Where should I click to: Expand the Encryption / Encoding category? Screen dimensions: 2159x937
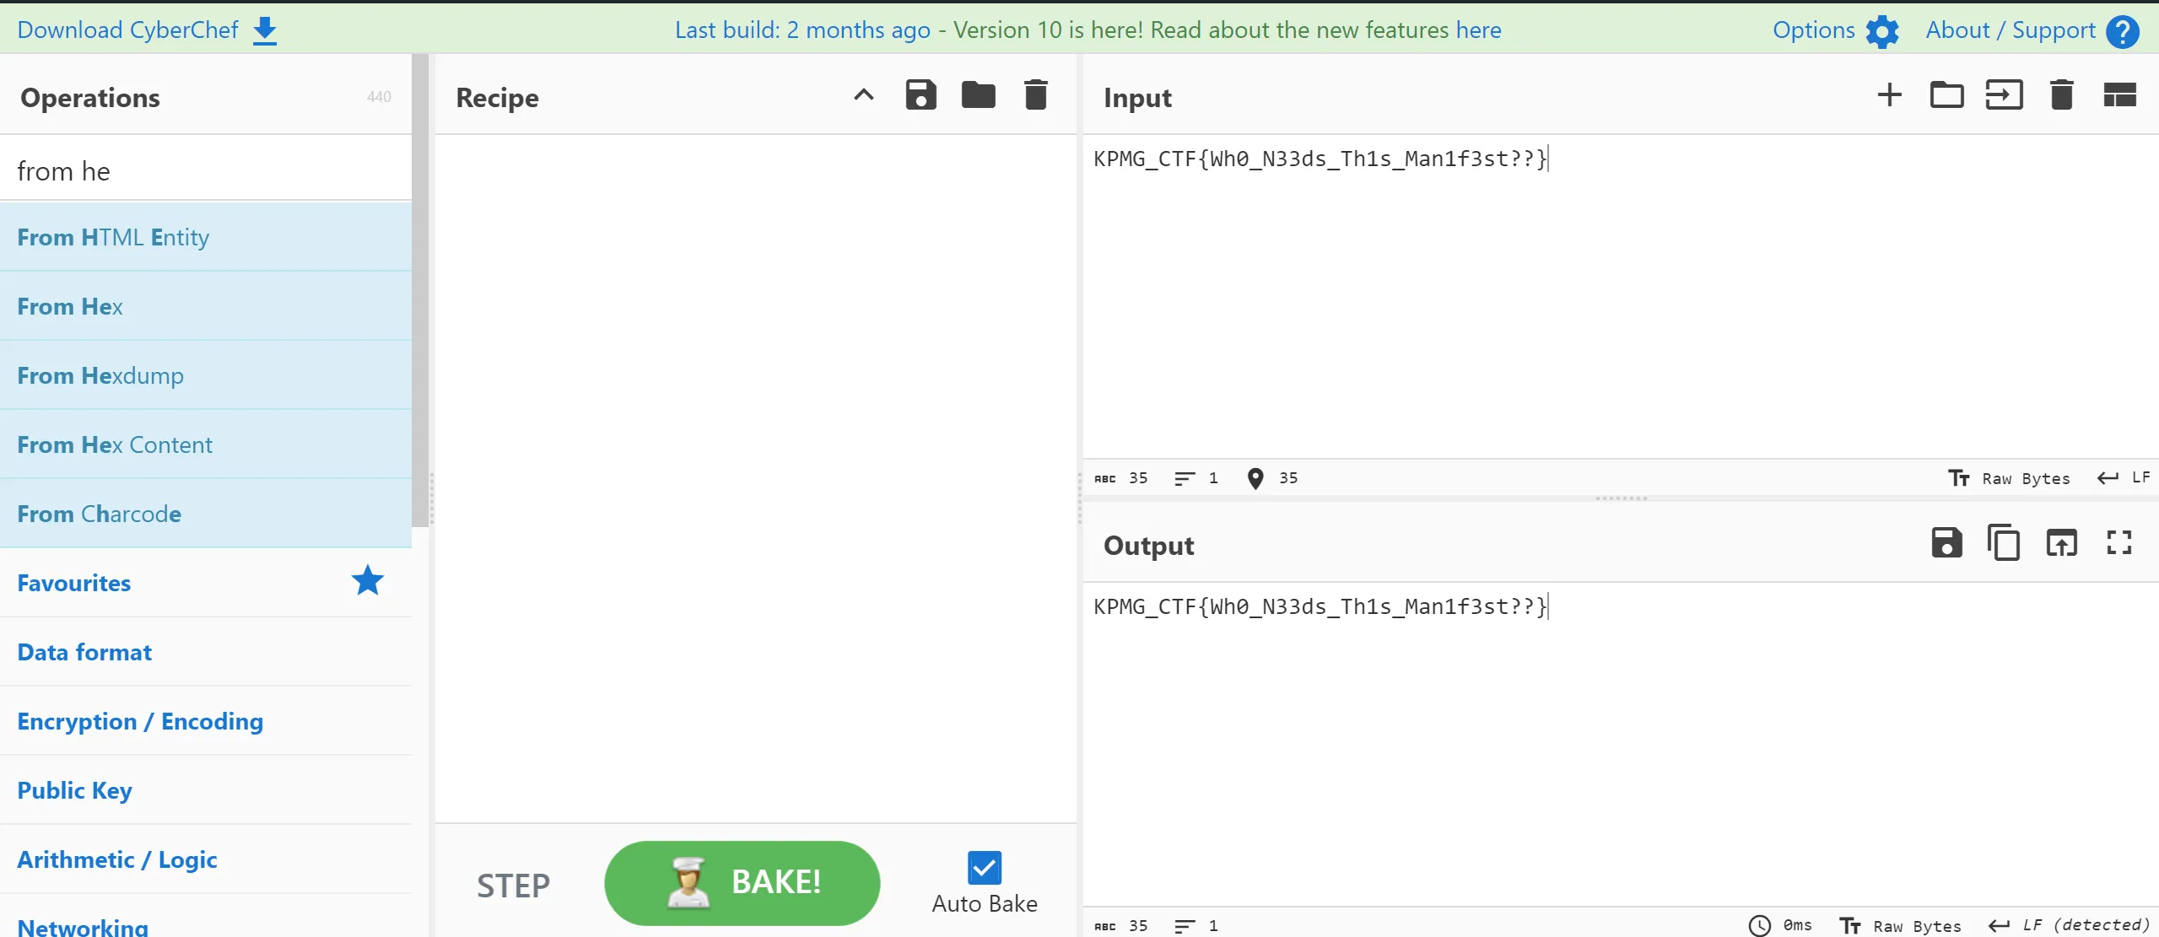point(140,721)
